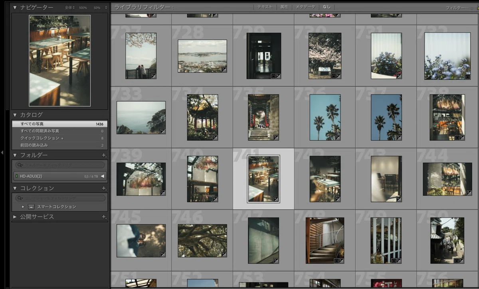Collapse the ナビゲーター panel
Viewport: 479px width, 289px height.
(x=15, y=7)
